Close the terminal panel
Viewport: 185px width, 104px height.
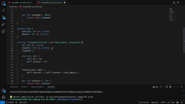pyautogui.click(x=182, y=87)
